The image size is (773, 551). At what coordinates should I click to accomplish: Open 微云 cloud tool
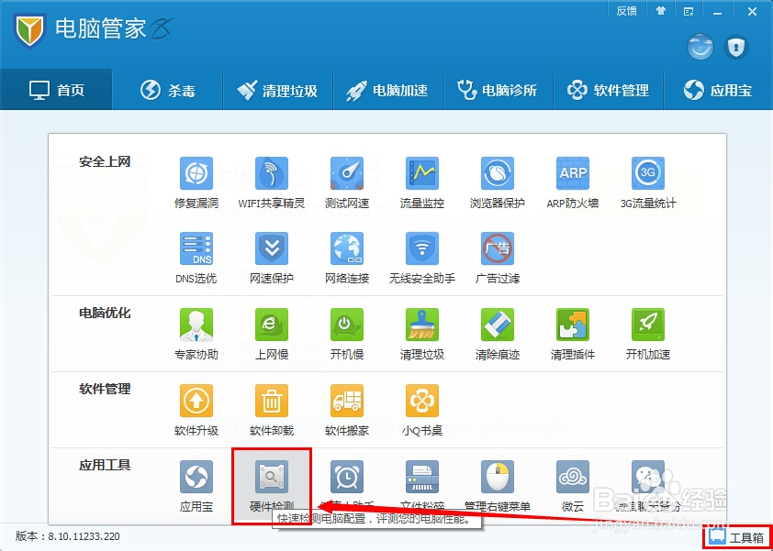(573, 487)
